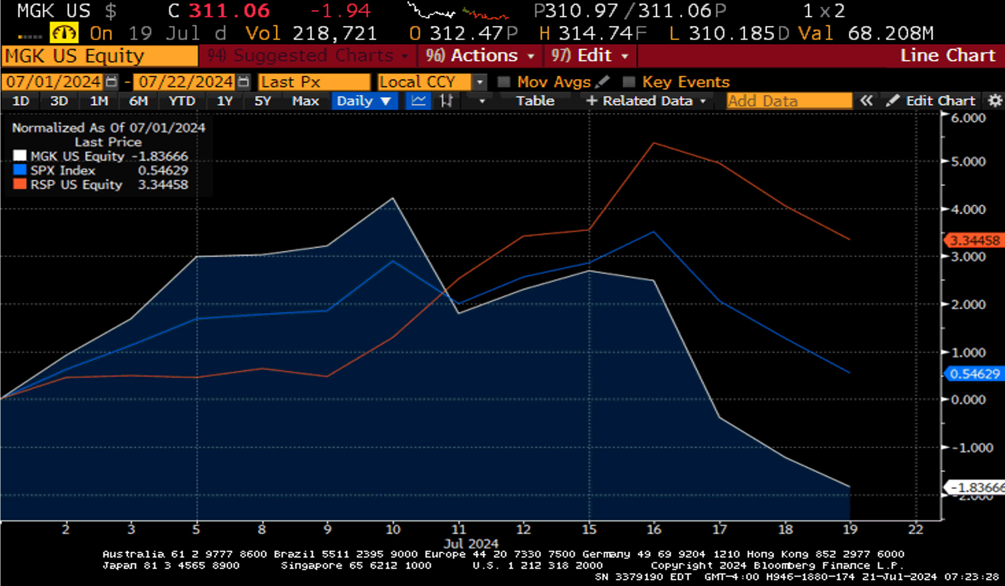
Task: Open the 96) Actions menu
Action: point(480,56)
